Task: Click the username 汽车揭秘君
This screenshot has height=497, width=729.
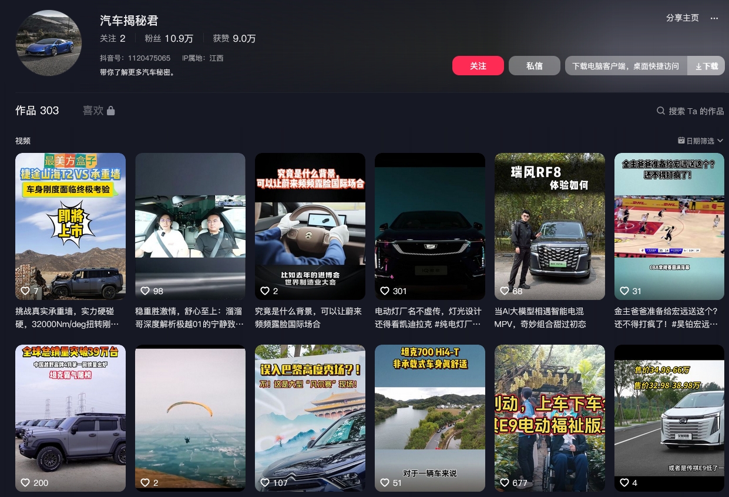Action: tap(129, 21)
